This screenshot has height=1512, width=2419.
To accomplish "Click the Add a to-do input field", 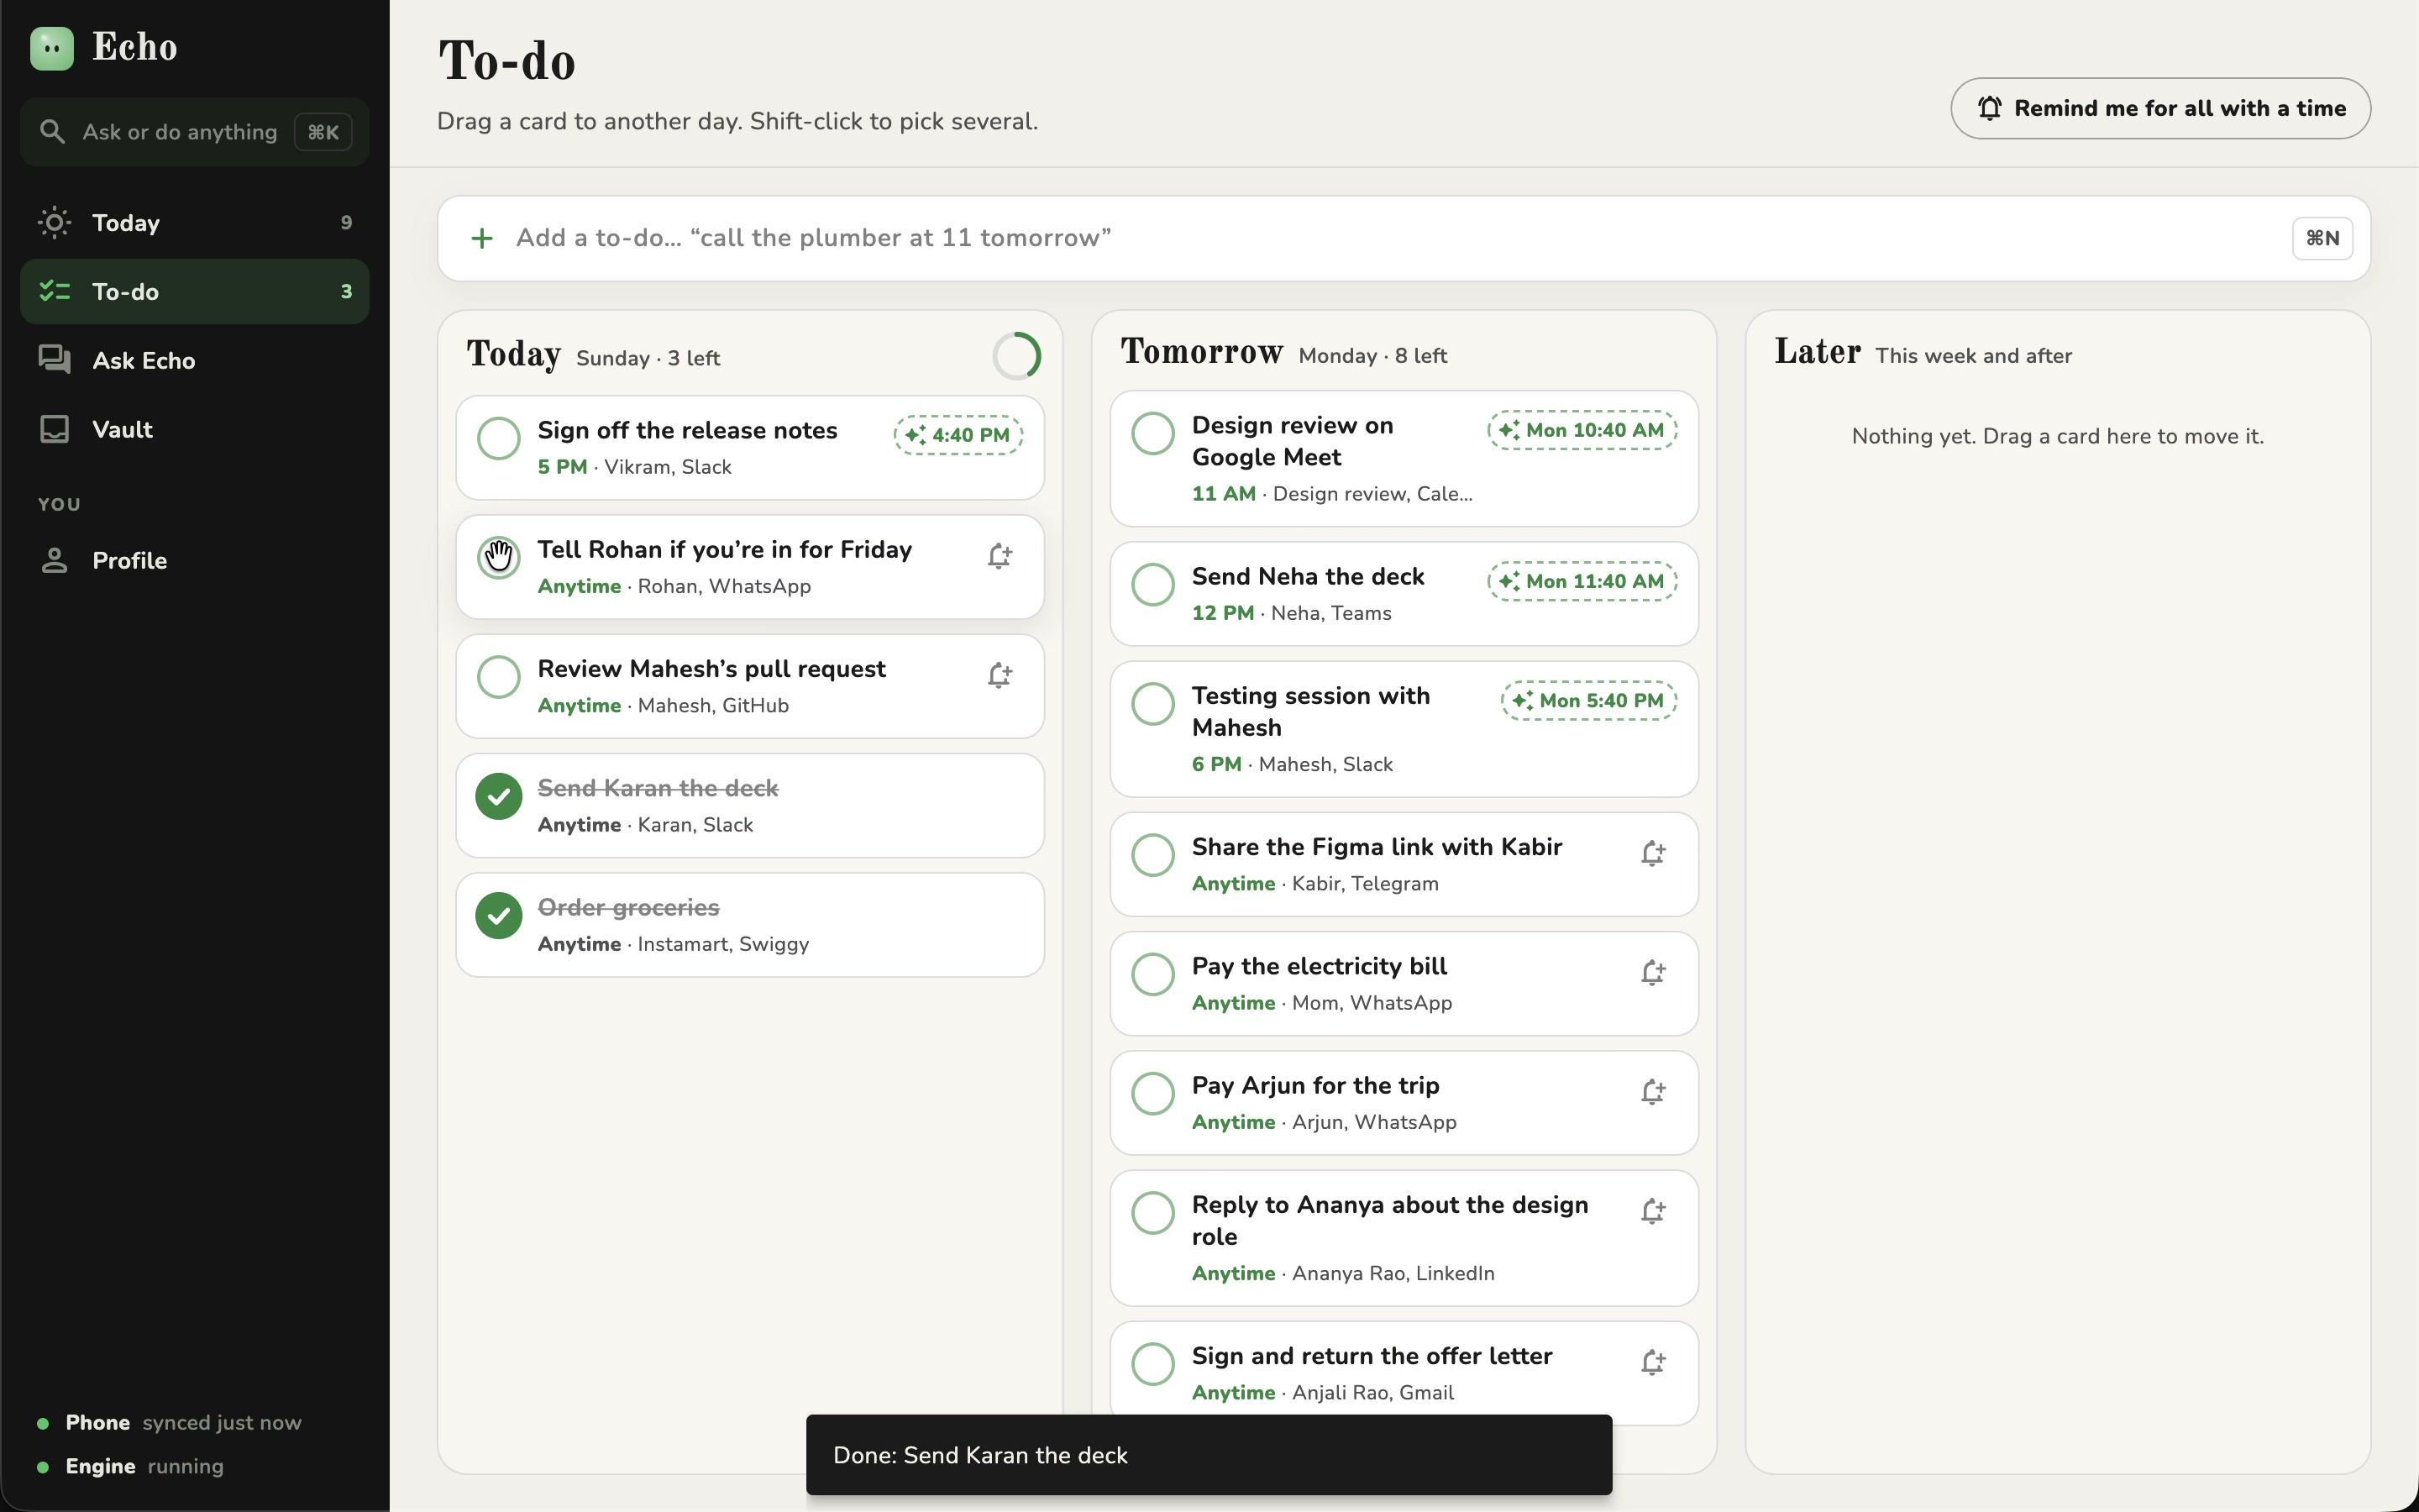I will pyautogui.click(x=1404, y=238).
